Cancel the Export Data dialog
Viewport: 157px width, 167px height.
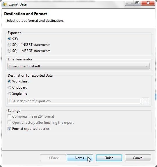138,158
